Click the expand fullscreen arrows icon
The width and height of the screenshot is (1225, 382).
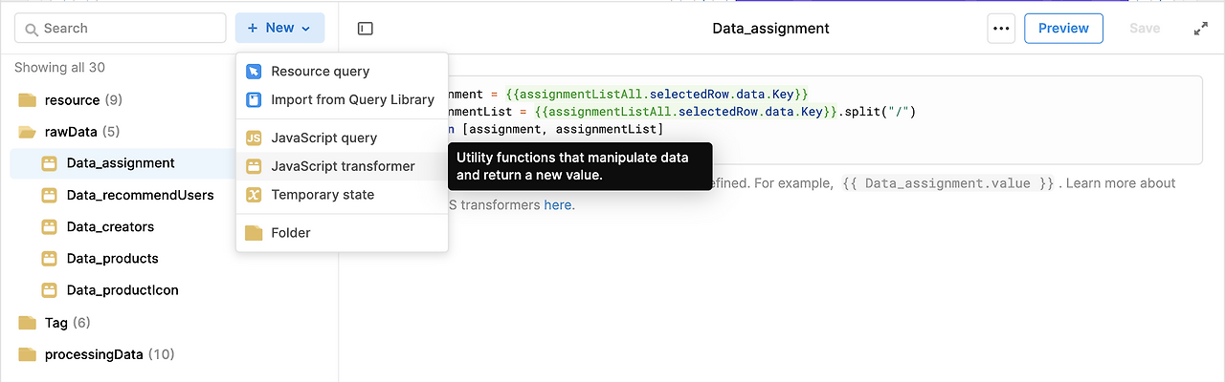pos(1201,29)
